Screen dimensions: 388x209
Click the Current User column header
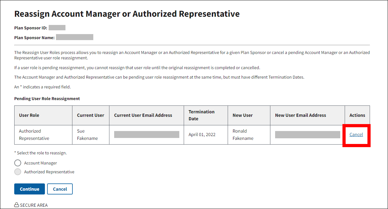[90, 115]
